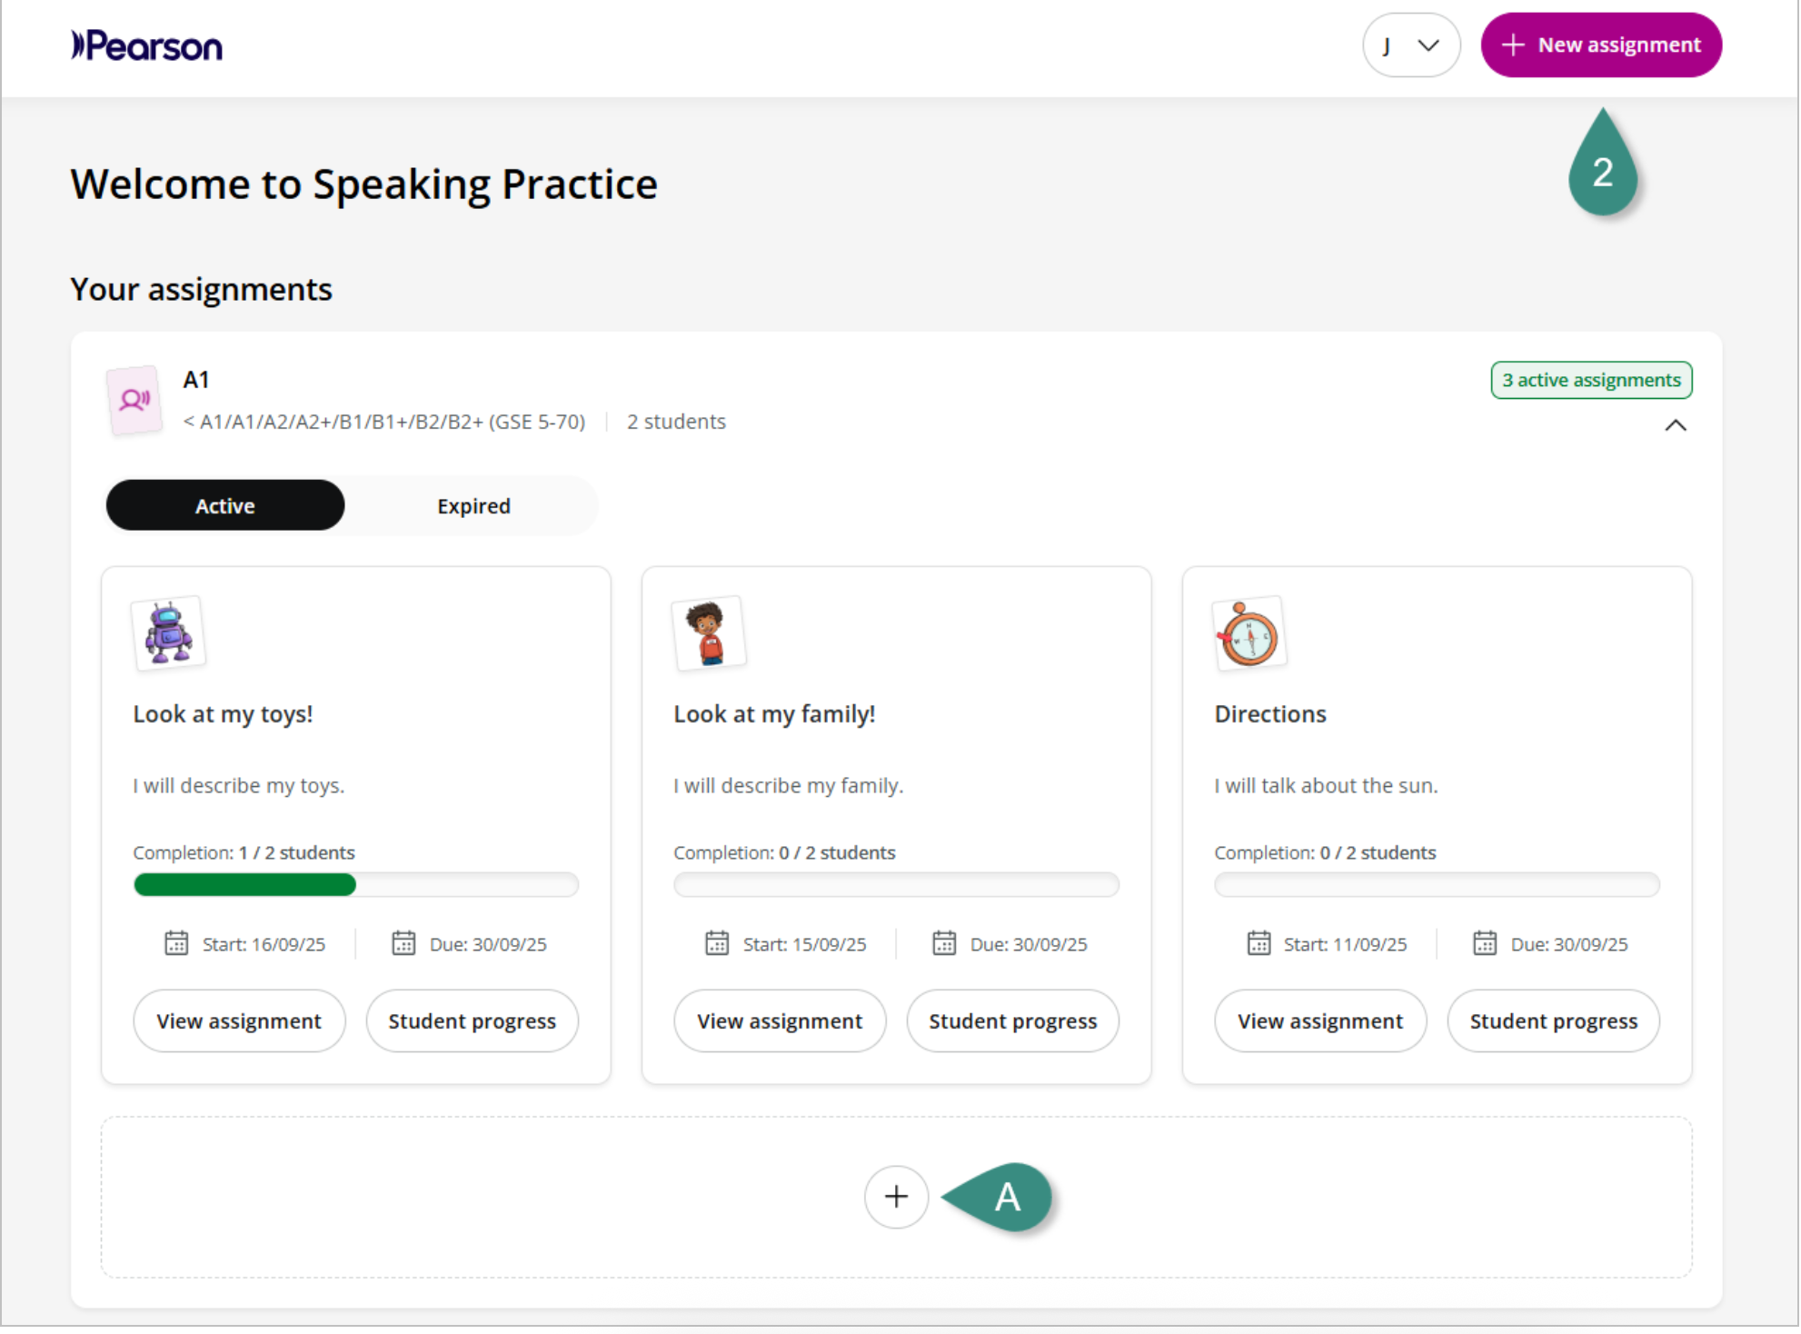Click the boy character family thumbnail
Image resolution: width=1801 pixels, height=1334 pixels.
pyautogui.click(x=709, y=633)
